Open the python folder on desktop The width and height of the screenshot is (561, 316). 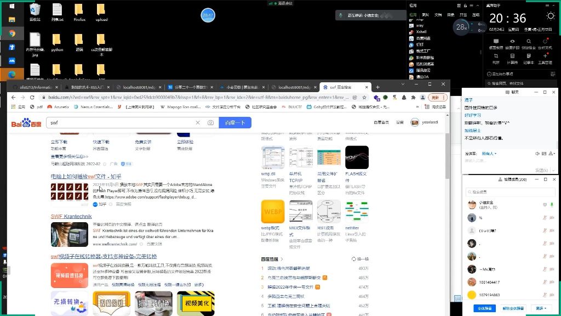(x=57, y=42)
